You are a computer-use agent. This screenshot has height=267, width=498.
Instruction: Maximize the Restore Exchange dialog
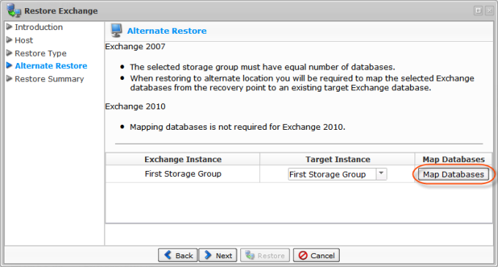[x=478, y=11]
